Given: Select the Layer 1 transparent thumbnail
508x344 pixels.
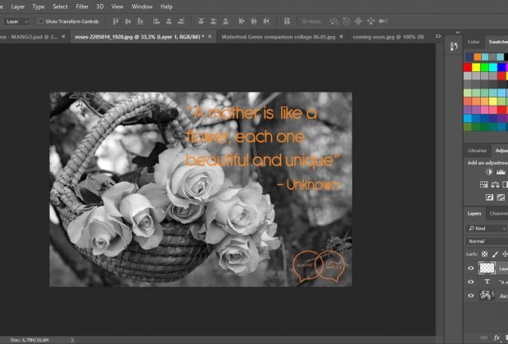Looking at the screenshot, I should click(x=487, y=268).
